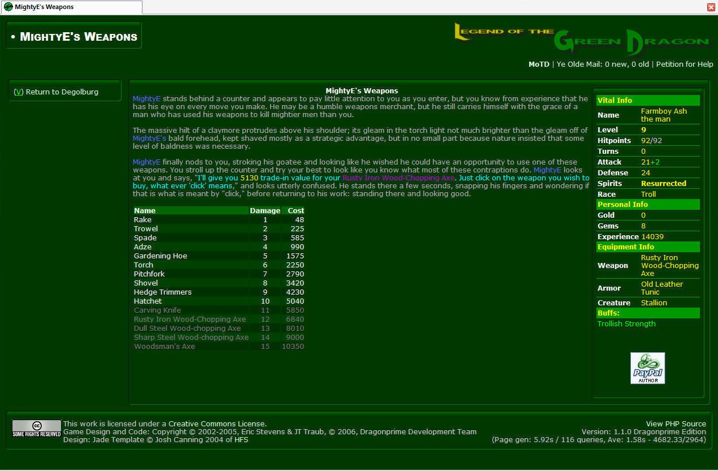View PHP Source in the footer
Screen dimensions: 718x471
point(676,424)
